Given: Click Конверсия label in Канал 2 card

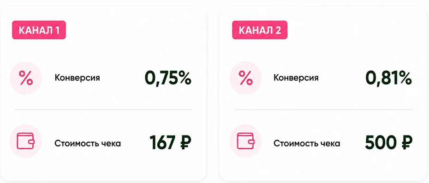Looking at the screenshot, I should (296, 78).
